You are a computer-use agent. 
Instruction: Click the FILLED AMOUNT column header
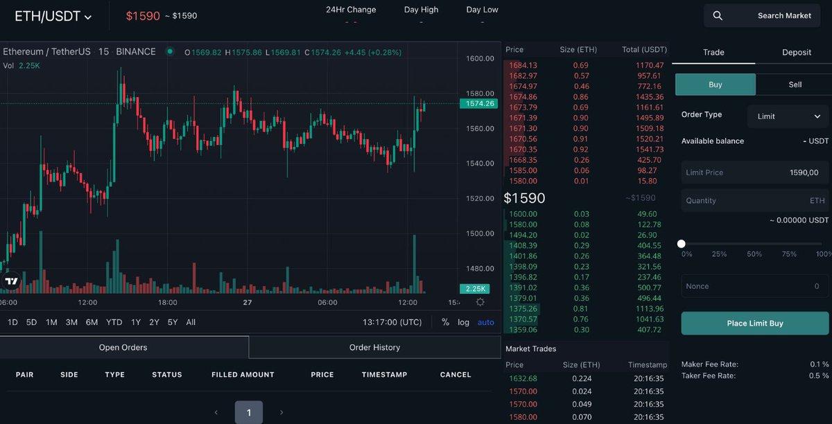243,375
